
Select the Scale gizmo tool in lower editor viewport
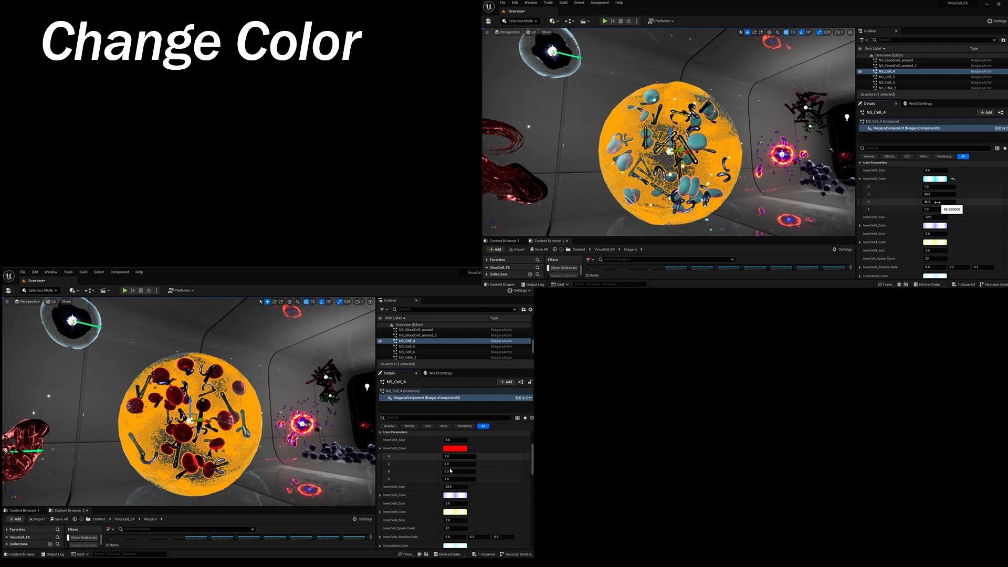point(281,302)
